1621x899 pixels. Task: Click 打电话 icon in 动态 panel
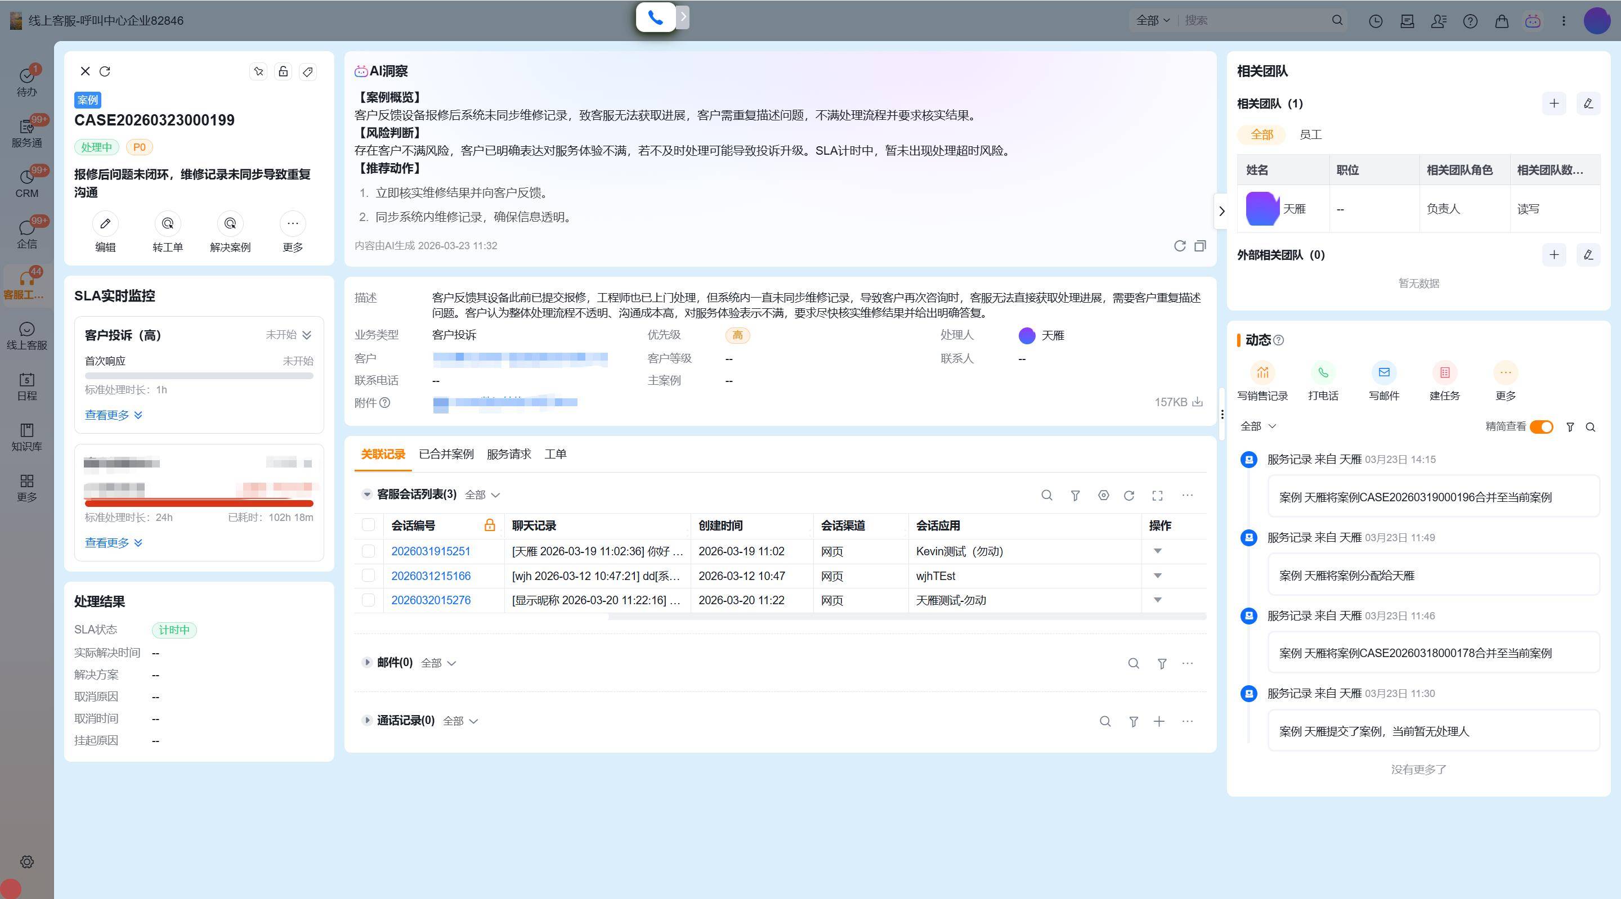pyautogui.click(x=1323, y=372)
